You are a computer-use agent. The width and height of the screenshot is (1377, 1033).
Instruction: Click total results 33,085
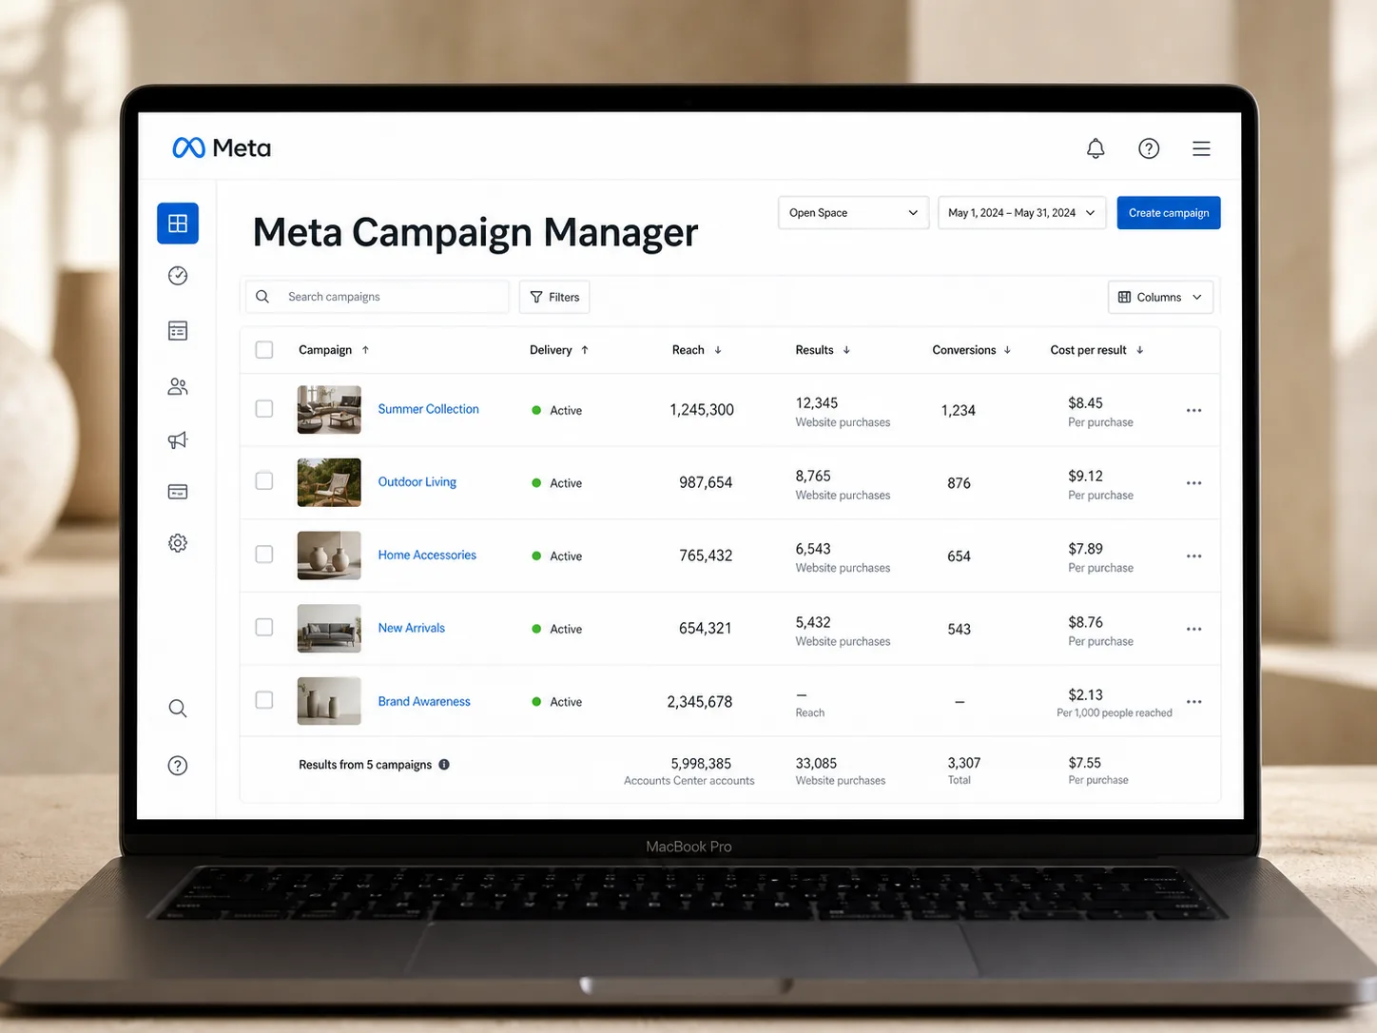(x=817, y=764)
